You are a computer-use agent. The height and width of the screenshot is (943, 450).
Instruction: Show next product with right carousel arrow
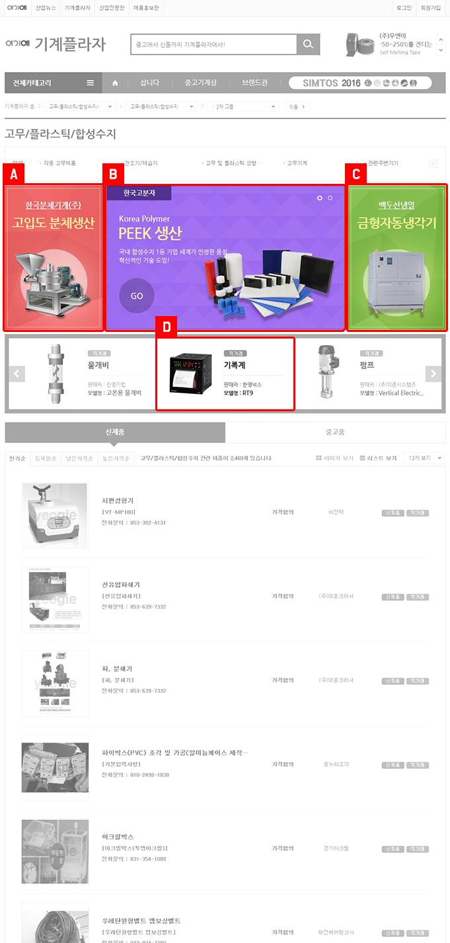(433, 374)
